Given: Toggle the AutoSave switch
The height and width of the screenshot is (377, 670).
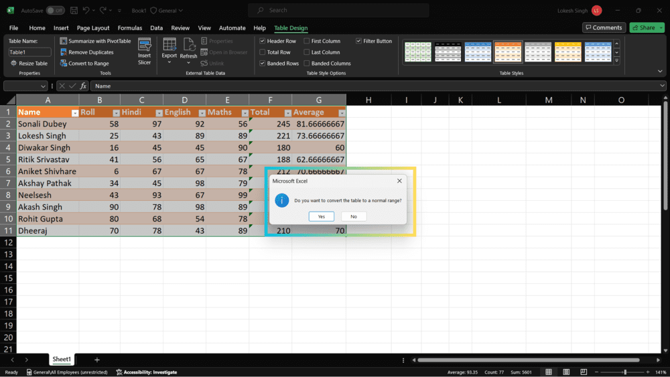Looking at the screenshot, I should tap(55, 11).
